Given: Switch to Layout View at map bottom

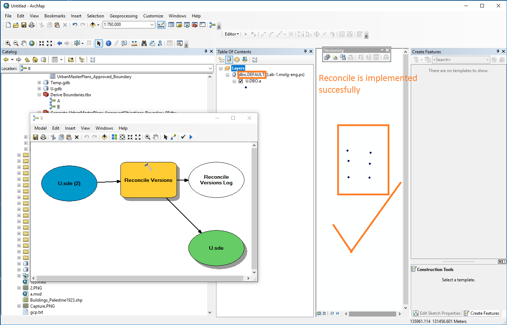Looking at the screenshot, I should (x=324, y=313).
